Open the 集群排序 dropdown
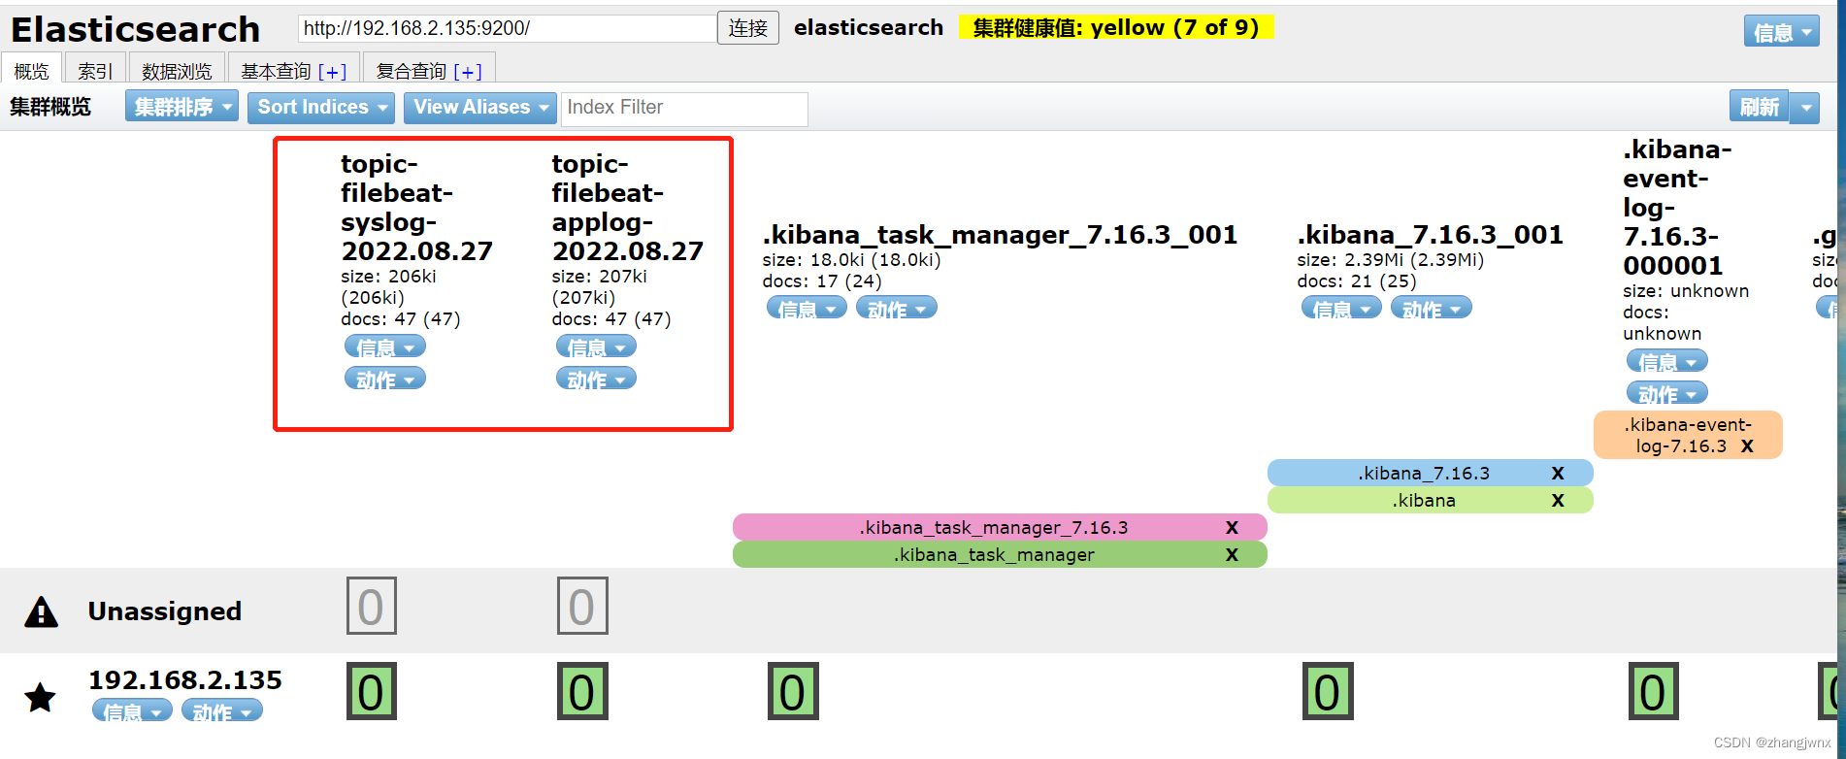This screenshot has width=1846, height=759. [181, 107]
